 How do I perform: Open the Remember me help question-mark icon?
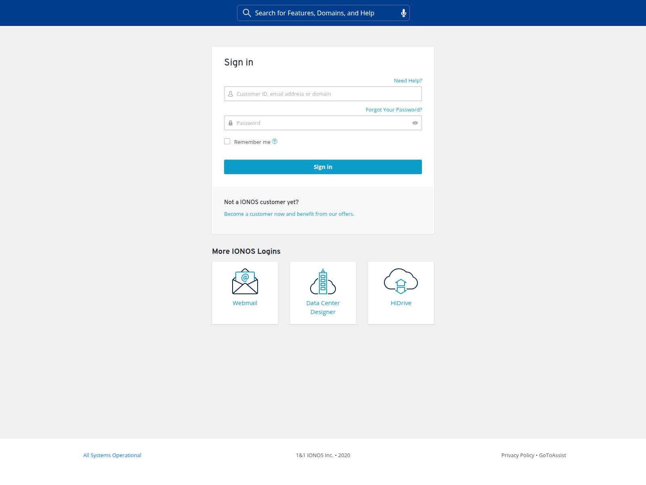(275, 141)
